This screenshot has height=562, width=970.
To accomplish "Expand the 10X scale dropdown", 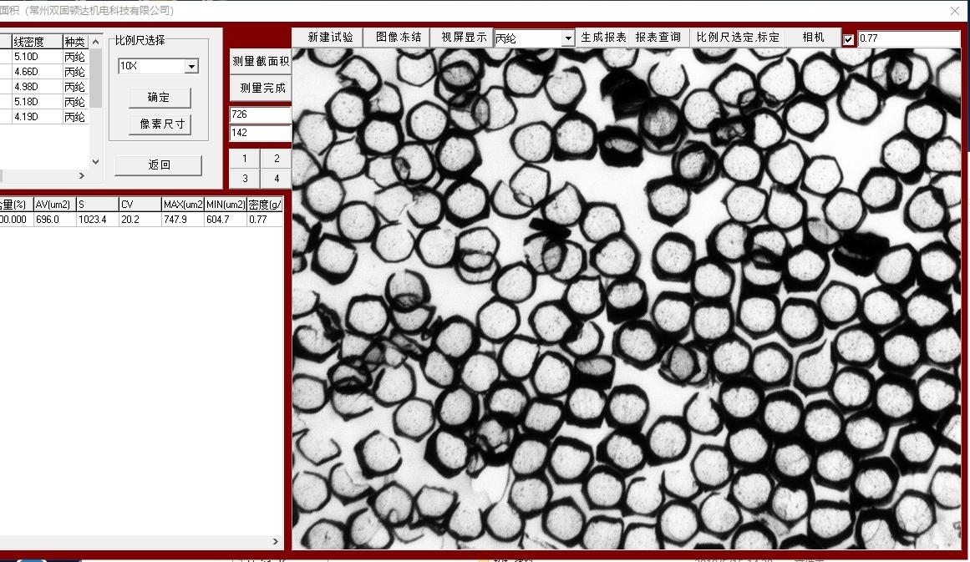I will pyautogui.click(x=191, y=66).
